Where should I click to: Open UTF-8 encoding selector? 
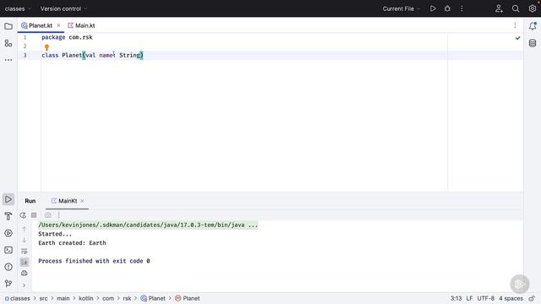pyautogui.click(x=485, y=298)
